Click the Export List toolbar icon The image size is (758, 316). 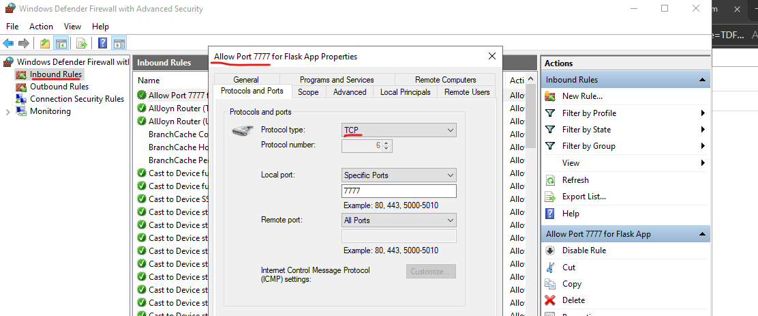82,44
